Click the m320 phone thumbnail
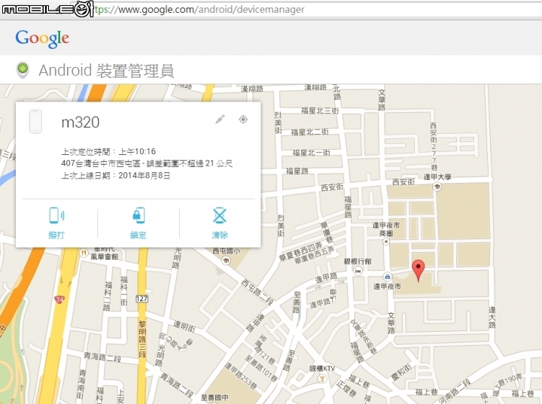 point(35,122)
